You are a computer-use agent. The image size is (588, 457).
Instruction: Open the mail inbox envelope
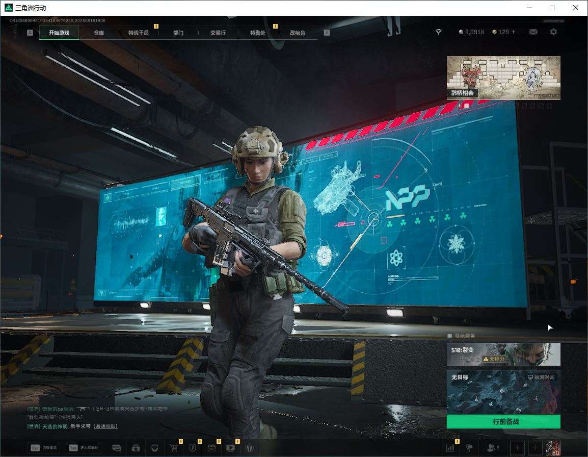533,32
